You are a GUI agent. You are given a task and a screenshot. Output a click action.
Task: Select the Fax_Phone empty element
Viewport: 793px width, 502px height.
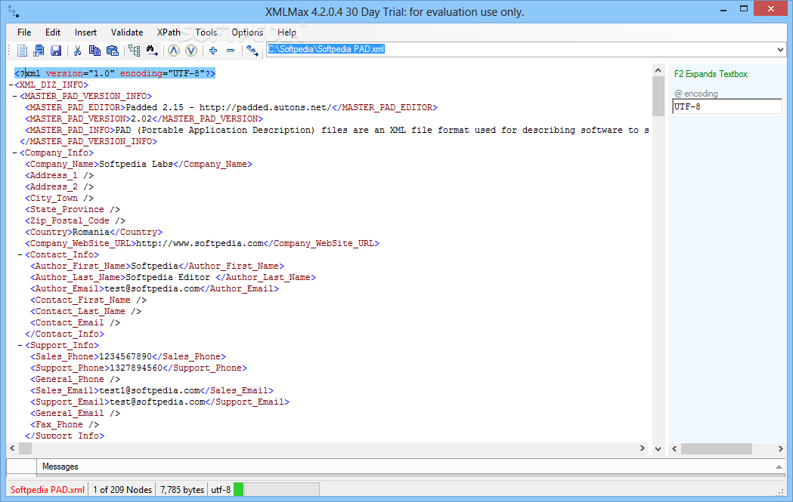64,424
